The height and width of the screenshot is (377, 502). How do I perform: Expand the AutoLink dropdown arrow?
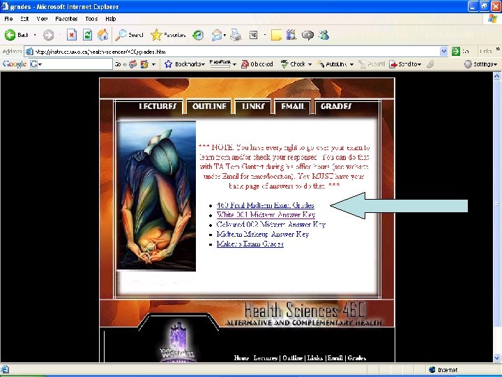click(351, 64)
